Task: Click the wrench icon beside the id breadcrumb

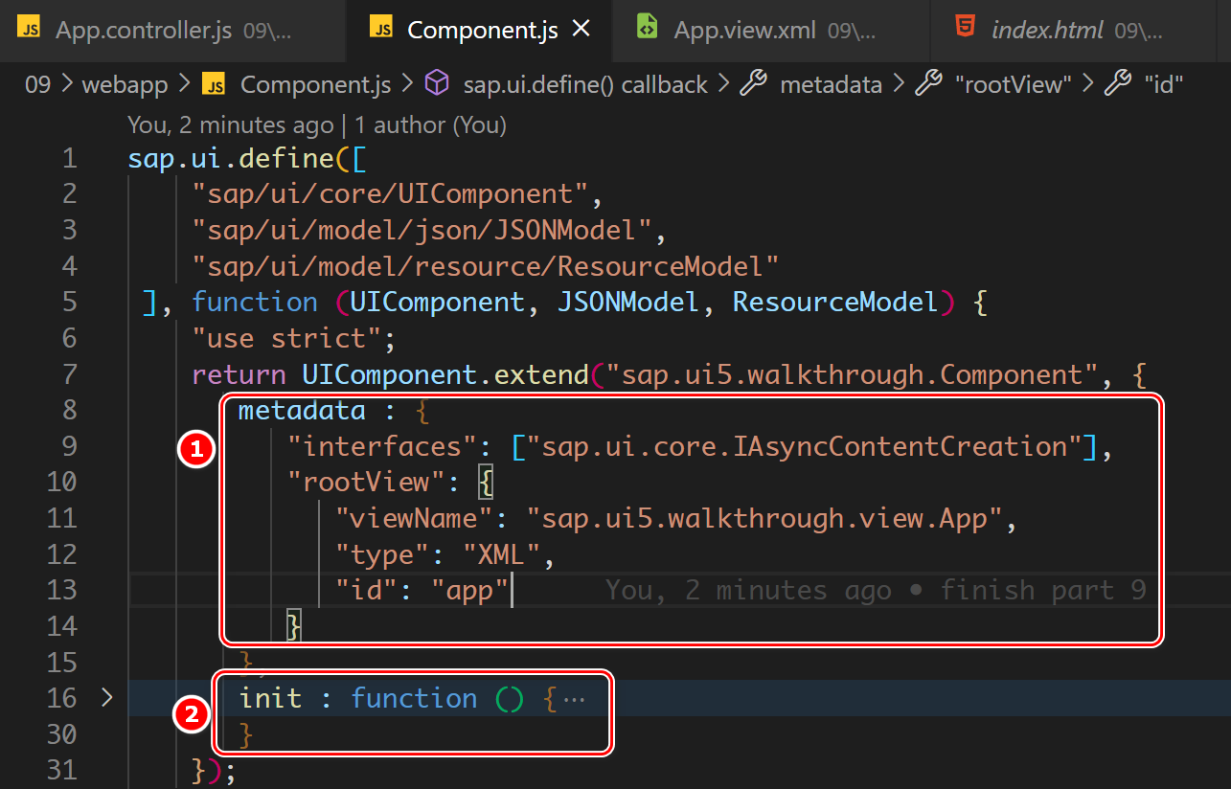Action: (x=1119, y=84)
